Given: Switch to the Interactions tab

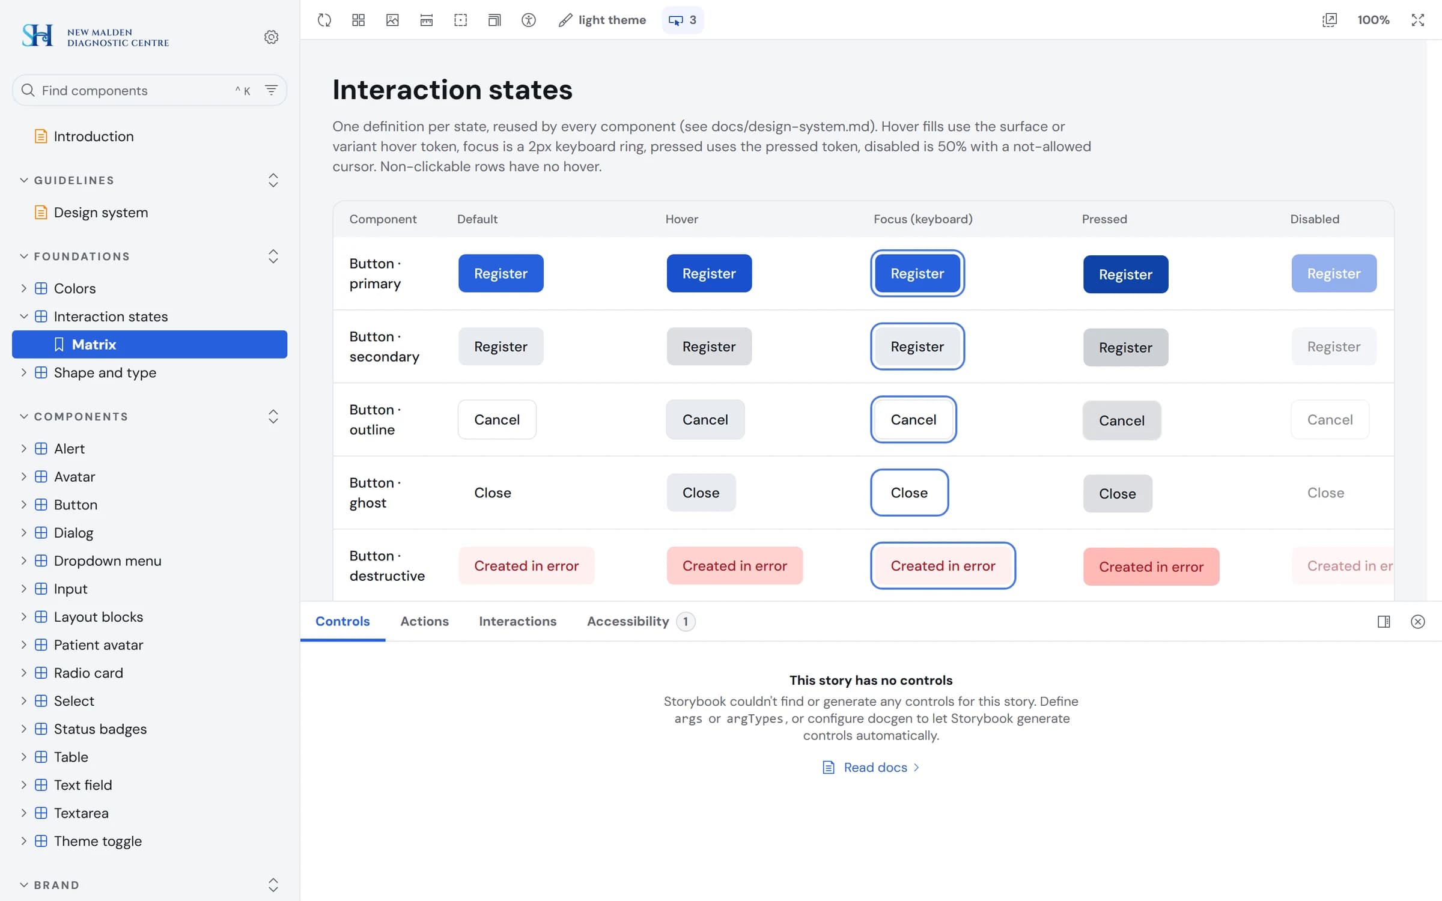Looking at the screenshot, I should (x=518, y=621).
